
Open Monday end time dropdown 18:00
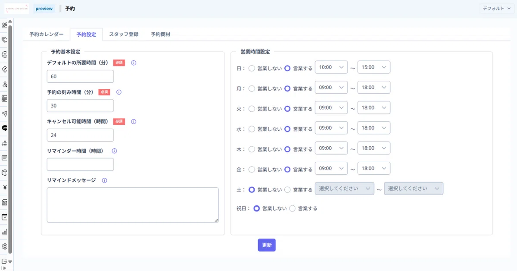tap(374, 87)
